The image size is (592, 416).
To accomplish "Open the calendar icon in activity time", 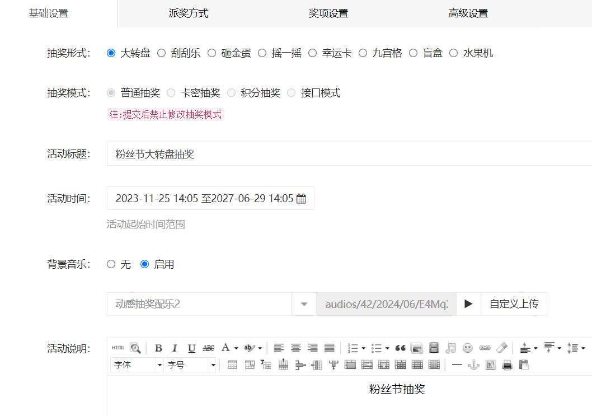I will (301, 198).
